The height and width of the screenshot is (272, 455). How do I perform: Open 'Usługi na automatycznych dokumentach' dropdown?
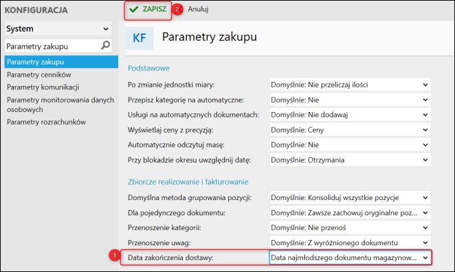350,115
